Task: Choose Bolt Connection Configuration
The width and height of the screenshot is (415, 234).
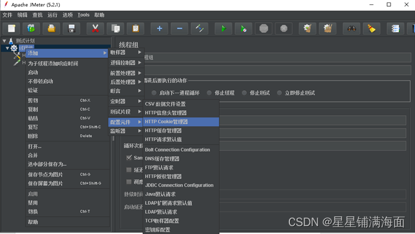Action: pos(181,150)
